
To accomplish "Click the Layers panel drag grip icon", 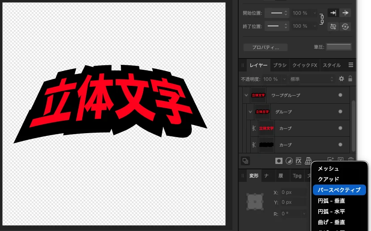I will click(243, 65).
